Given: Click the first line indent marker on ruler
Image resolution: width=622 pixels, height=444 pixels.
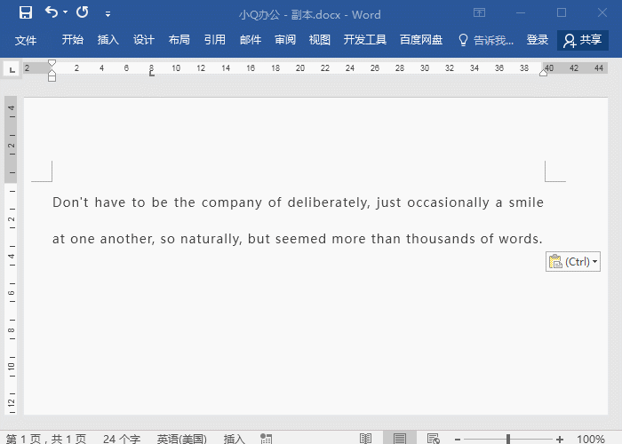Looking at the screenshot, I should (x=52, y=63).
